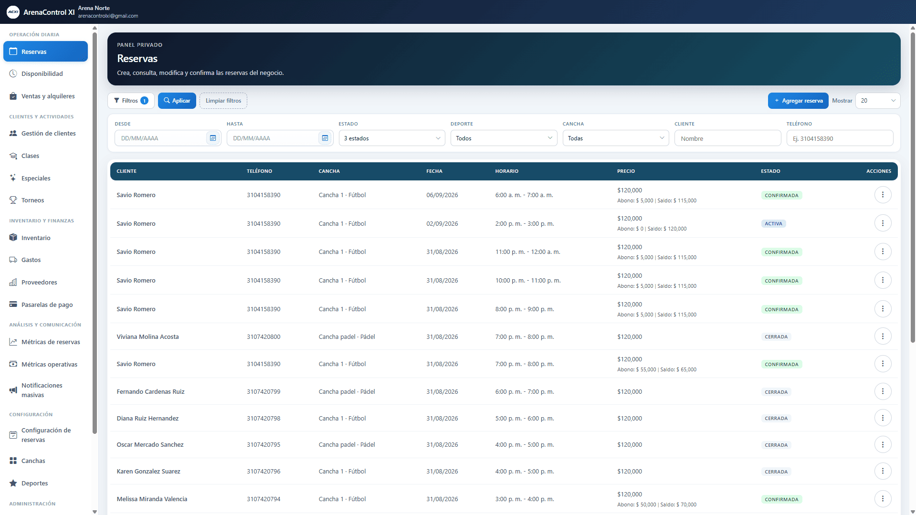
Task: Open the CANCHA dropdown set to Todas
Action: pyautogui.click(x=616, y=138)
